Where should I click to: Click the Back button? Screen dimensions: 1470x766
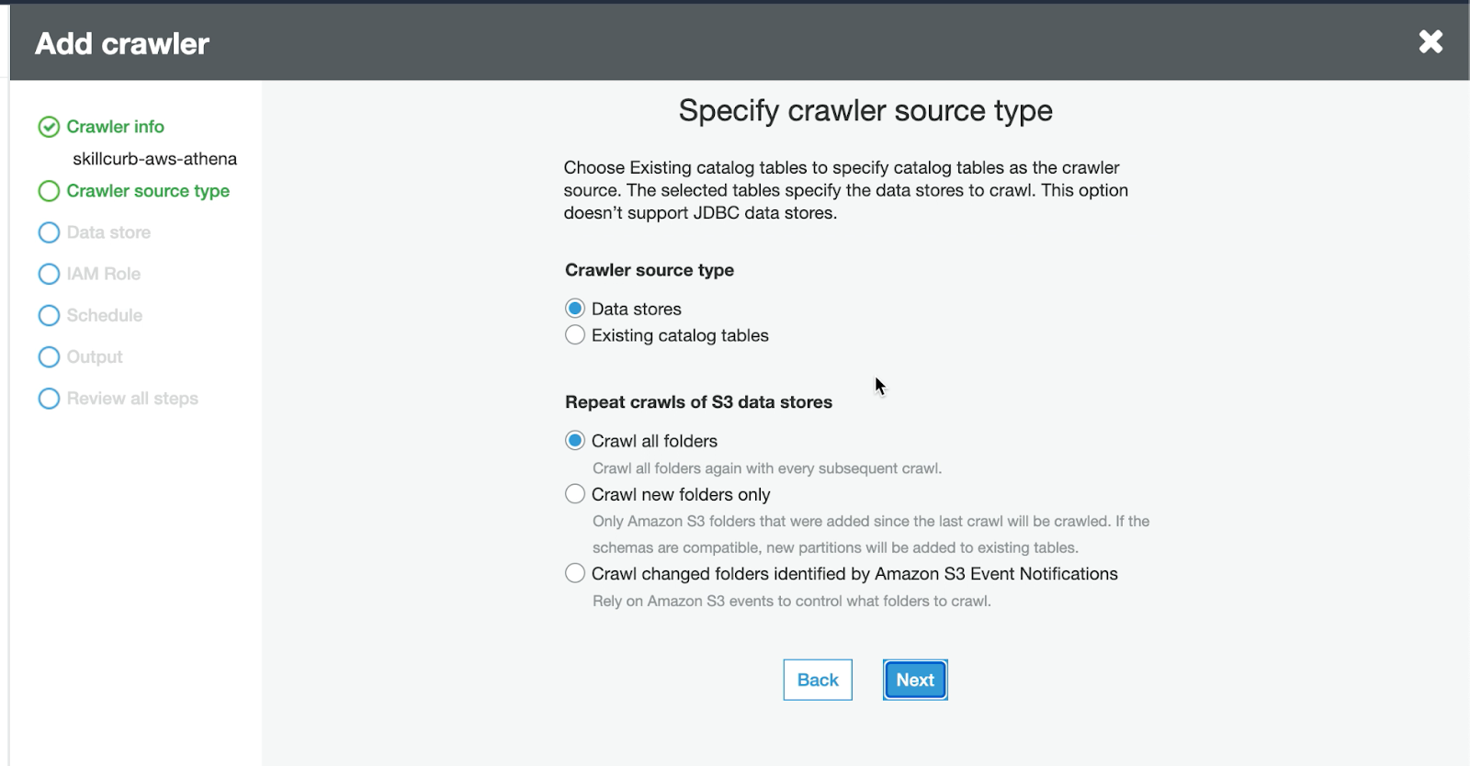click(x=817, y=680)
